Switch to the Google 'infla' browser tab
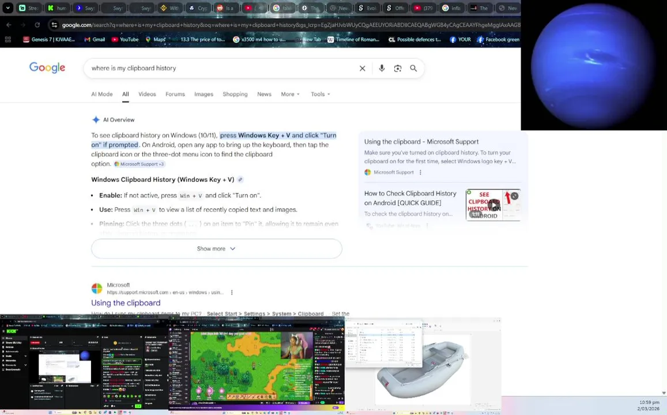Screen dimensions: 667x415 [452, 8]
